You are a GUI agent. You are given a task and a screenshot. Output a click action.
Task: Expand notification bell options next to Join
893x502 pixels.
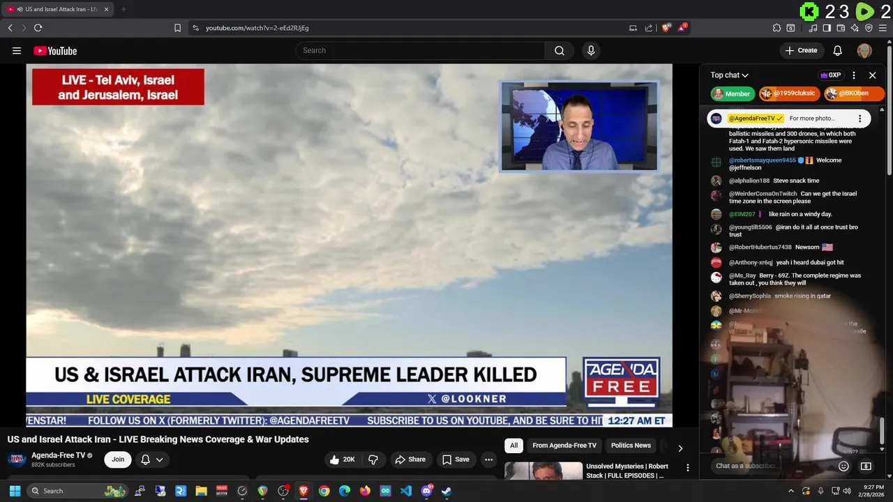[151, 459]
